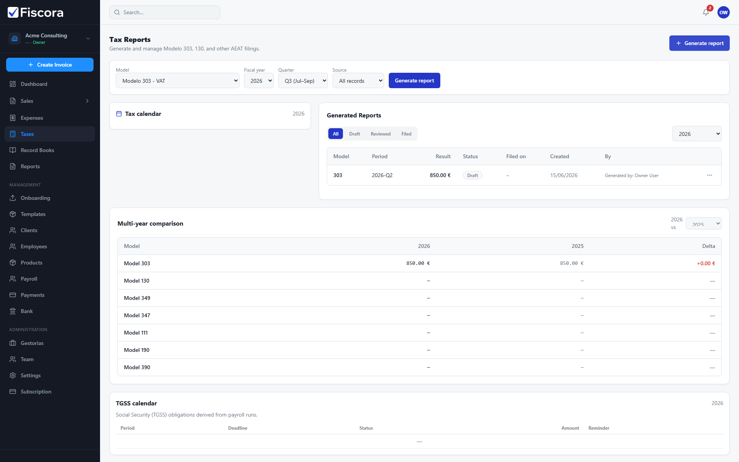Click the Settings gear icon

[13, 375]
